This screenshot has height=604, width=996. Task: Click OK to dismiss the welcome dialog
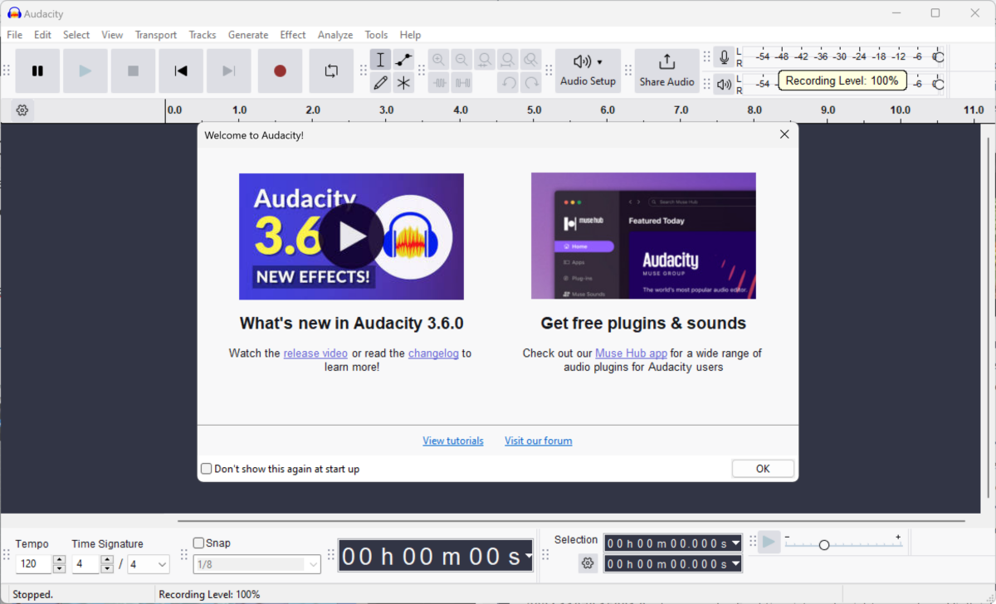tap(762, 468)
